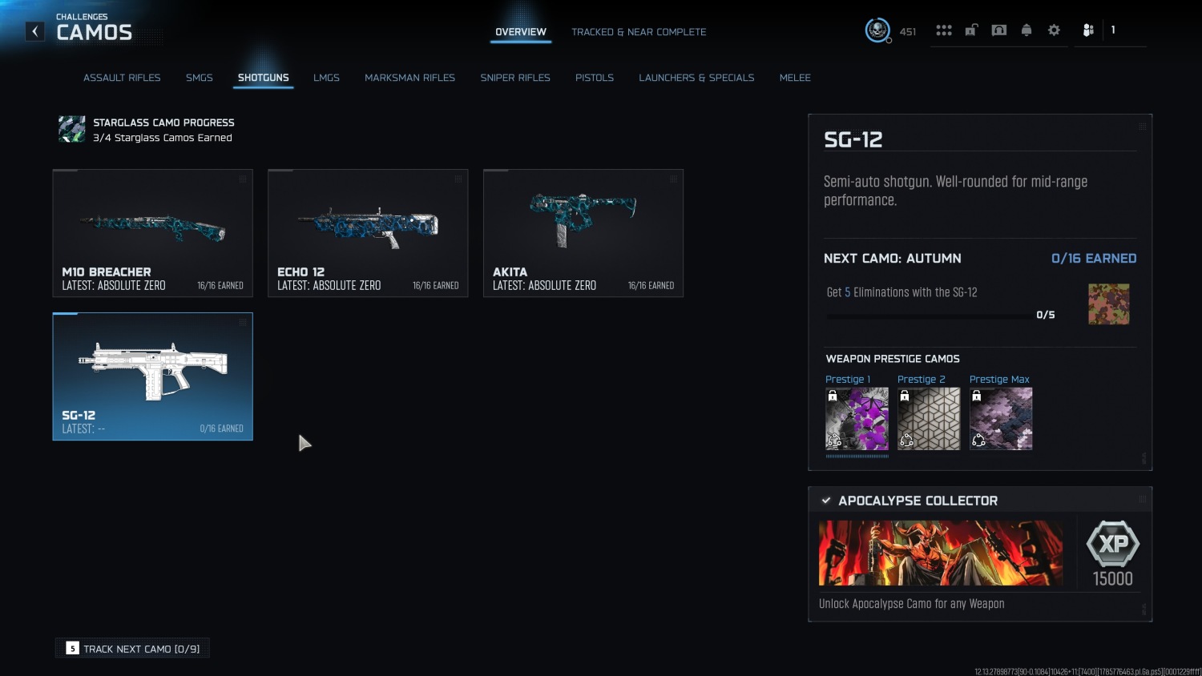This screenshot has height=676, width=1202.
Task: Open notifications bell icon
Action: [x=1027, y=30]
